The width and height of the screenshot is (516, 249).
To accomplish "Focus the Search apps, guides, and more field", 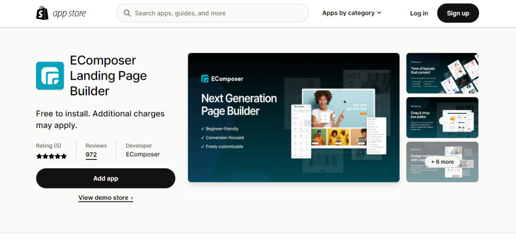I will point(212,13).
